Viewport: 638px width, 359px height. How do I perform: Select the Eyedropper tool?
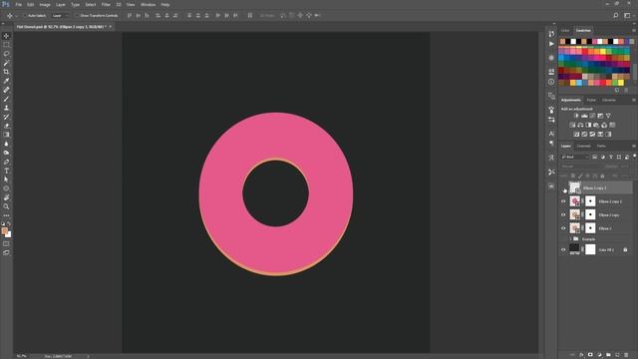coord(6,81)
